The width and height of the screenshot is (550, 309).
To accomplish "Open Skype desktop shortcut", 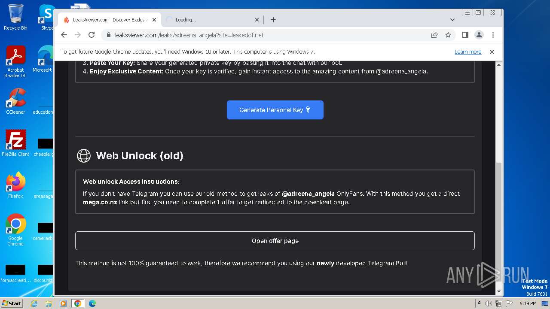I will coord(46,17).
